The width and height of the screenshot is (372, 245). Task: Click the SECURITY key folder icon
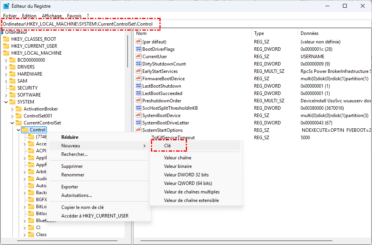(12, 88)
